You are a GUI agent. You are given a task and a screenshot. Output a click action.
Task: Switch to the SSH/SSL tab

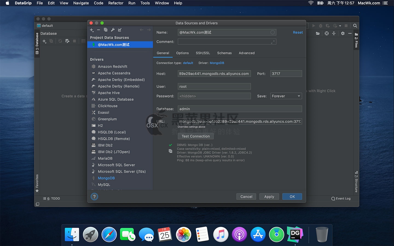click(203, 53)
